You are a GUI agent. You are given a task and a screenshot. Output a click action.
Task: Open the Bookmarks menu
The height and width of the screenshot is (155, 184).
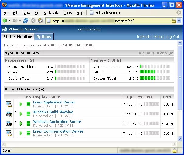point(52,13)
